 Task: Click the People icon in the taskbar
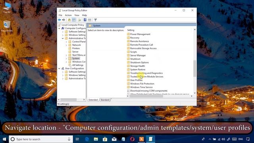203,139
